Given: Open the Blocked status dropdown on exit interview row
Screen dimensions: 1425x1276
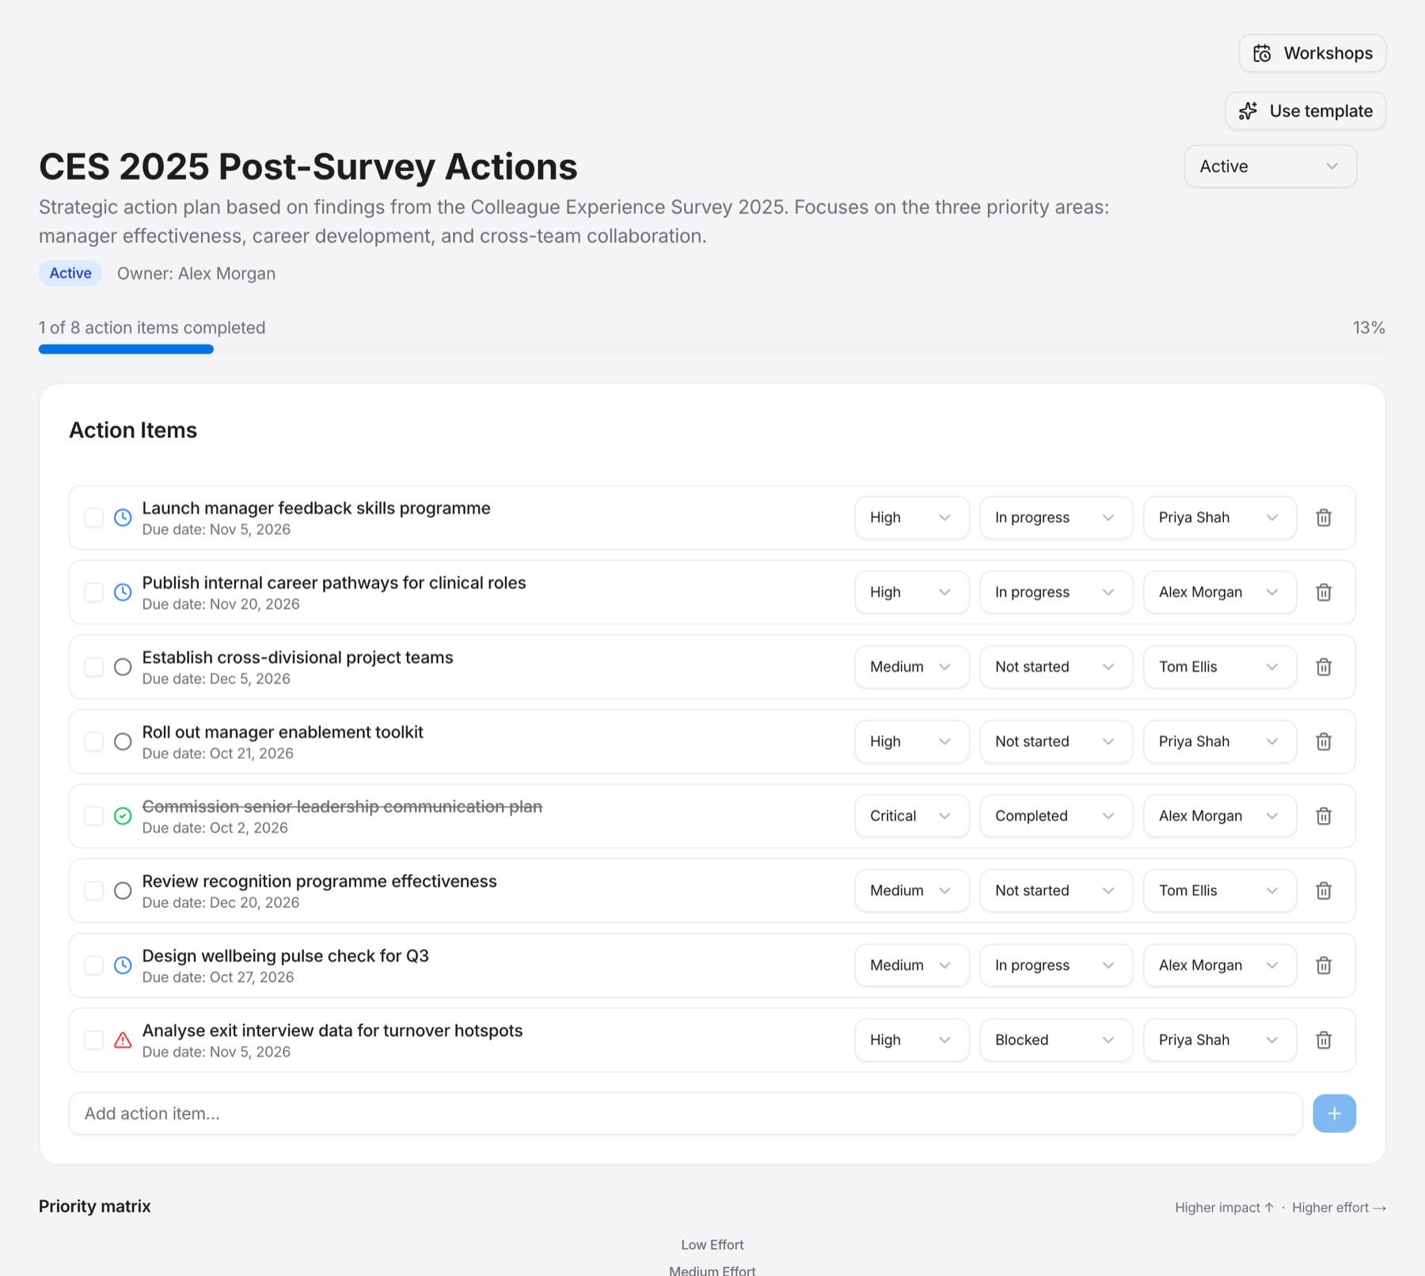Looking at the screenshot, I should tap(1055, 1040).
